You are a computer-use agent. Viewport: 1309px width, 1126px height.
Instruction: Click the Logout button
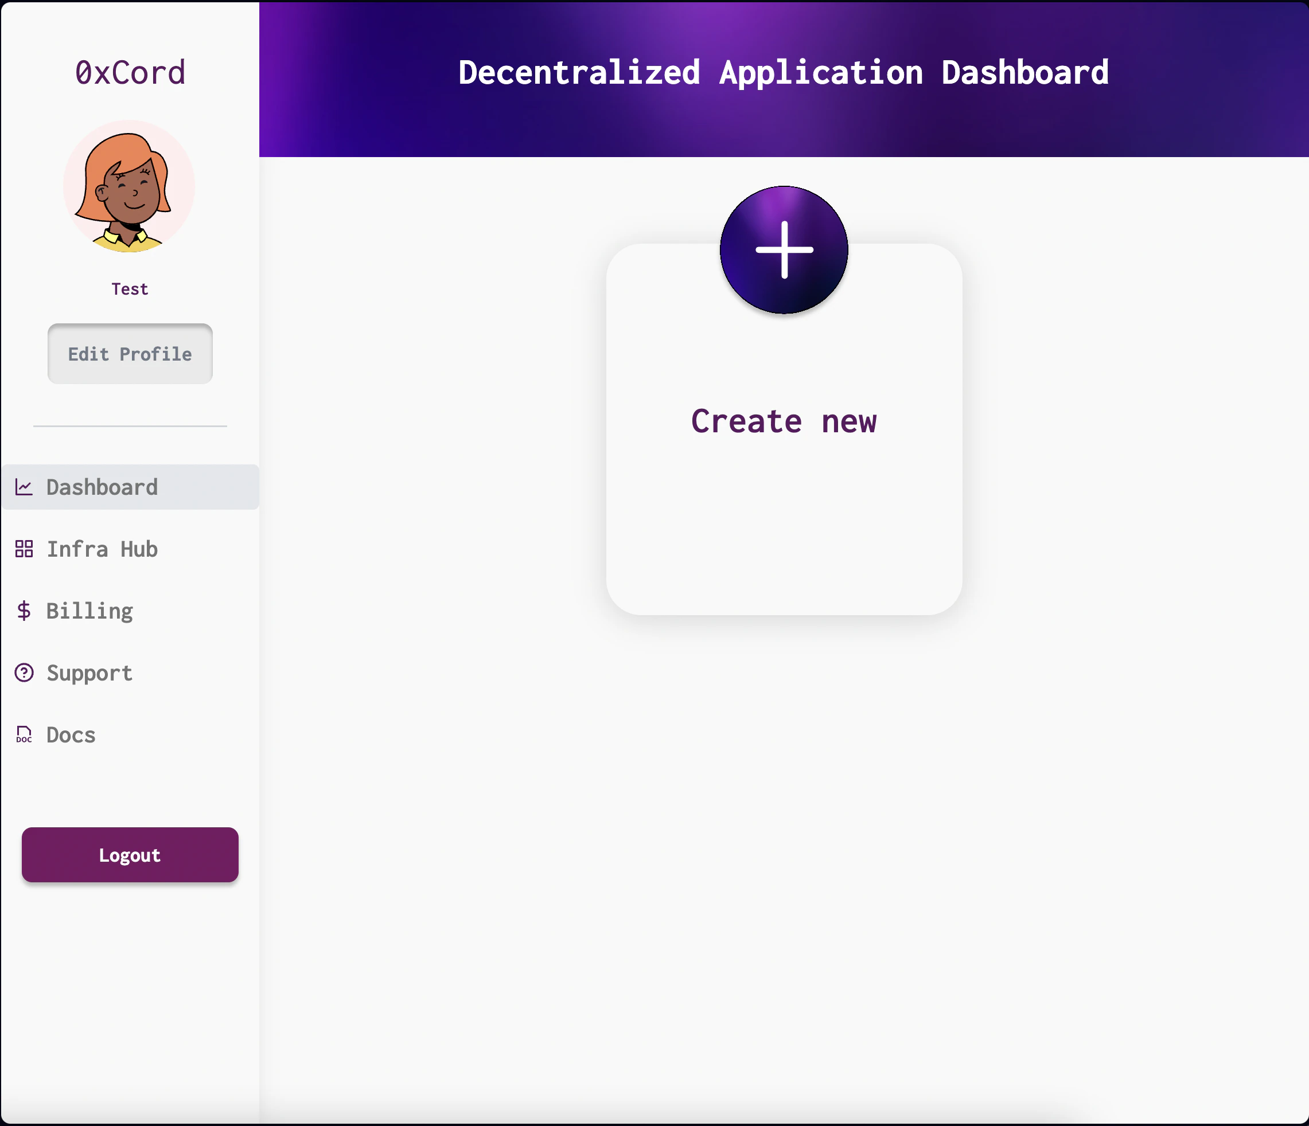(130, 855)
